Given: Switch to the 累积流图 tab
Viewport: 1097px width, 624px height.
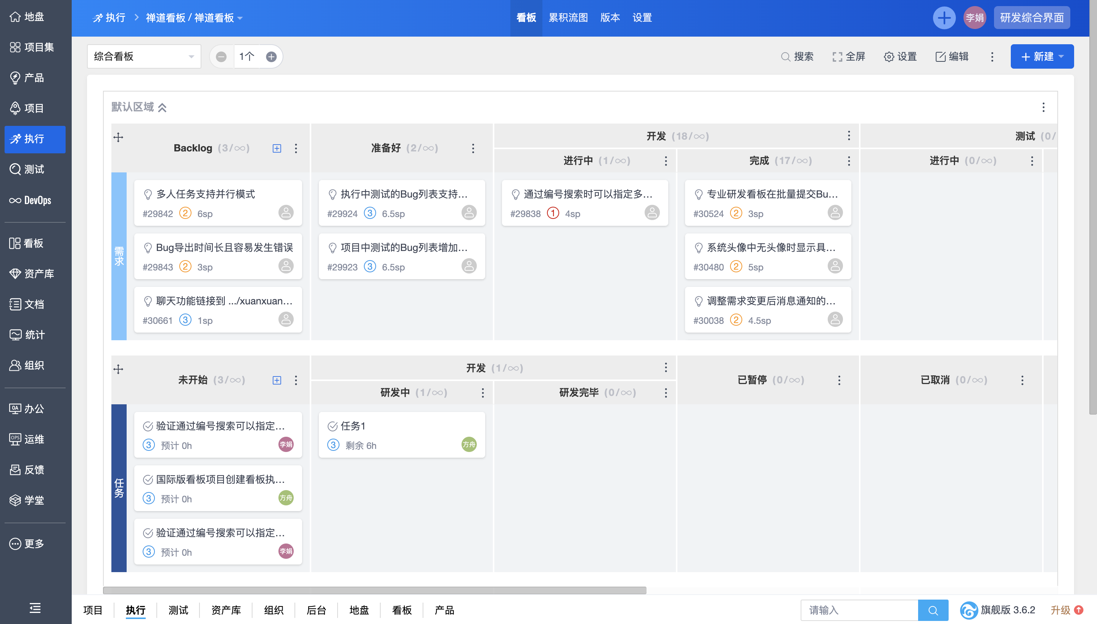Looking at the screenshot, I should tap(568, 18).
